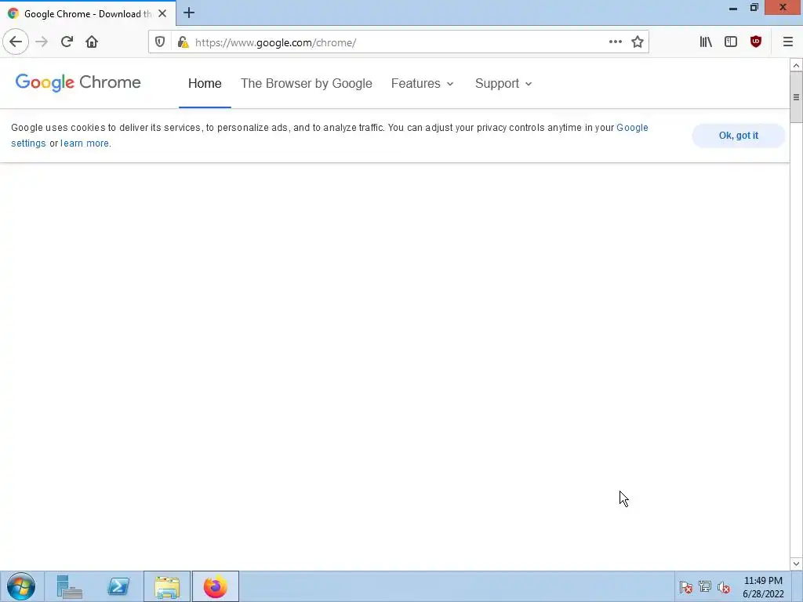Open tracking protection shield info
This screenshot has width=803, height=602.
click(x=160, y=42)
